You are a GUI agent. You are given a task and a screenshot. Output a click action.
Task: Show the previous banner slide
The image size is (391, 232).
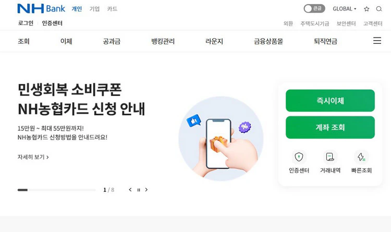[130, 190]
